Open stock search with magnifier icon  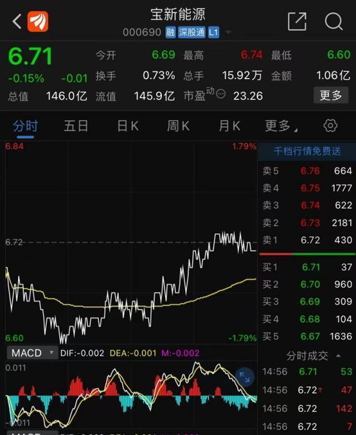click(333, 21)
